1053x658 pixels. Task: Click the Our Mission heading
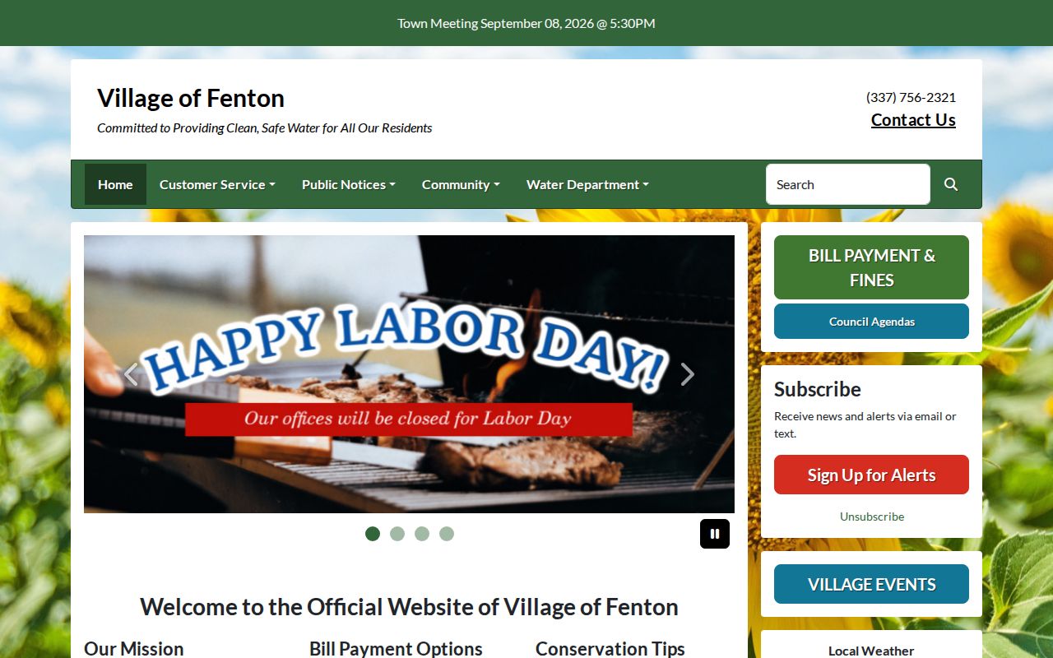134,648
